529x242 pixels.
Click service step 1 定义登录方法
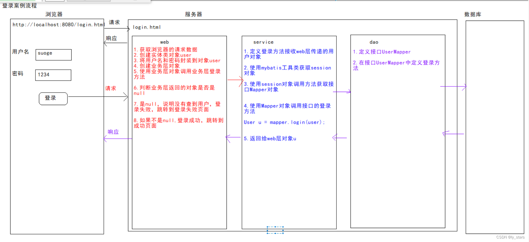click(289, 54)
